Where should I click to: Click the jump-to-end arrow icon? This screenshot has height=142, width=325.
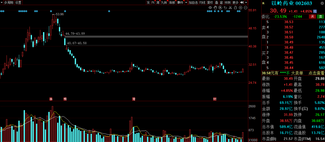[241, 2]
